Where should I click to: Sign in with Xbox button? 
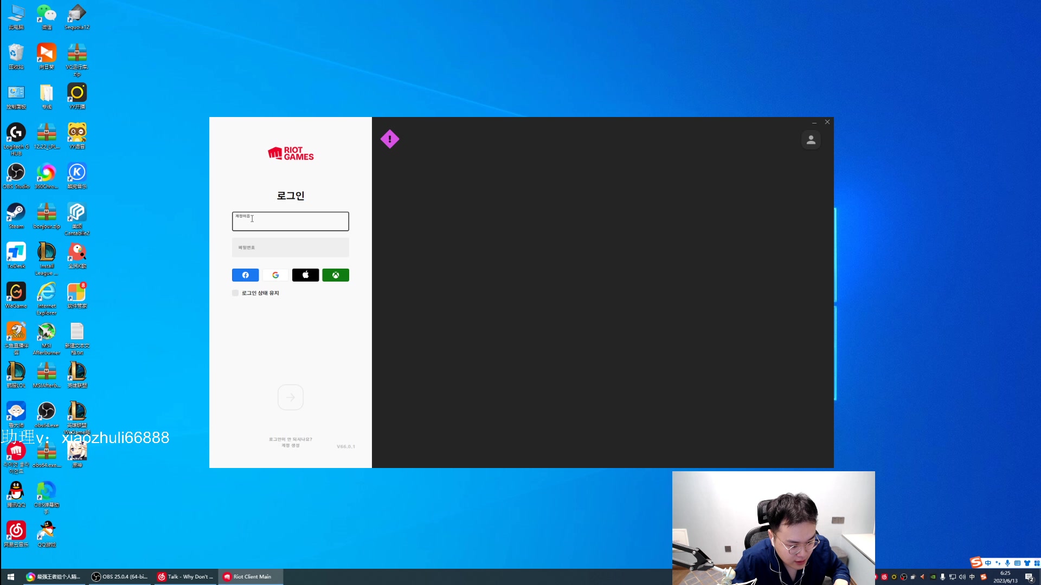point(336,275)
